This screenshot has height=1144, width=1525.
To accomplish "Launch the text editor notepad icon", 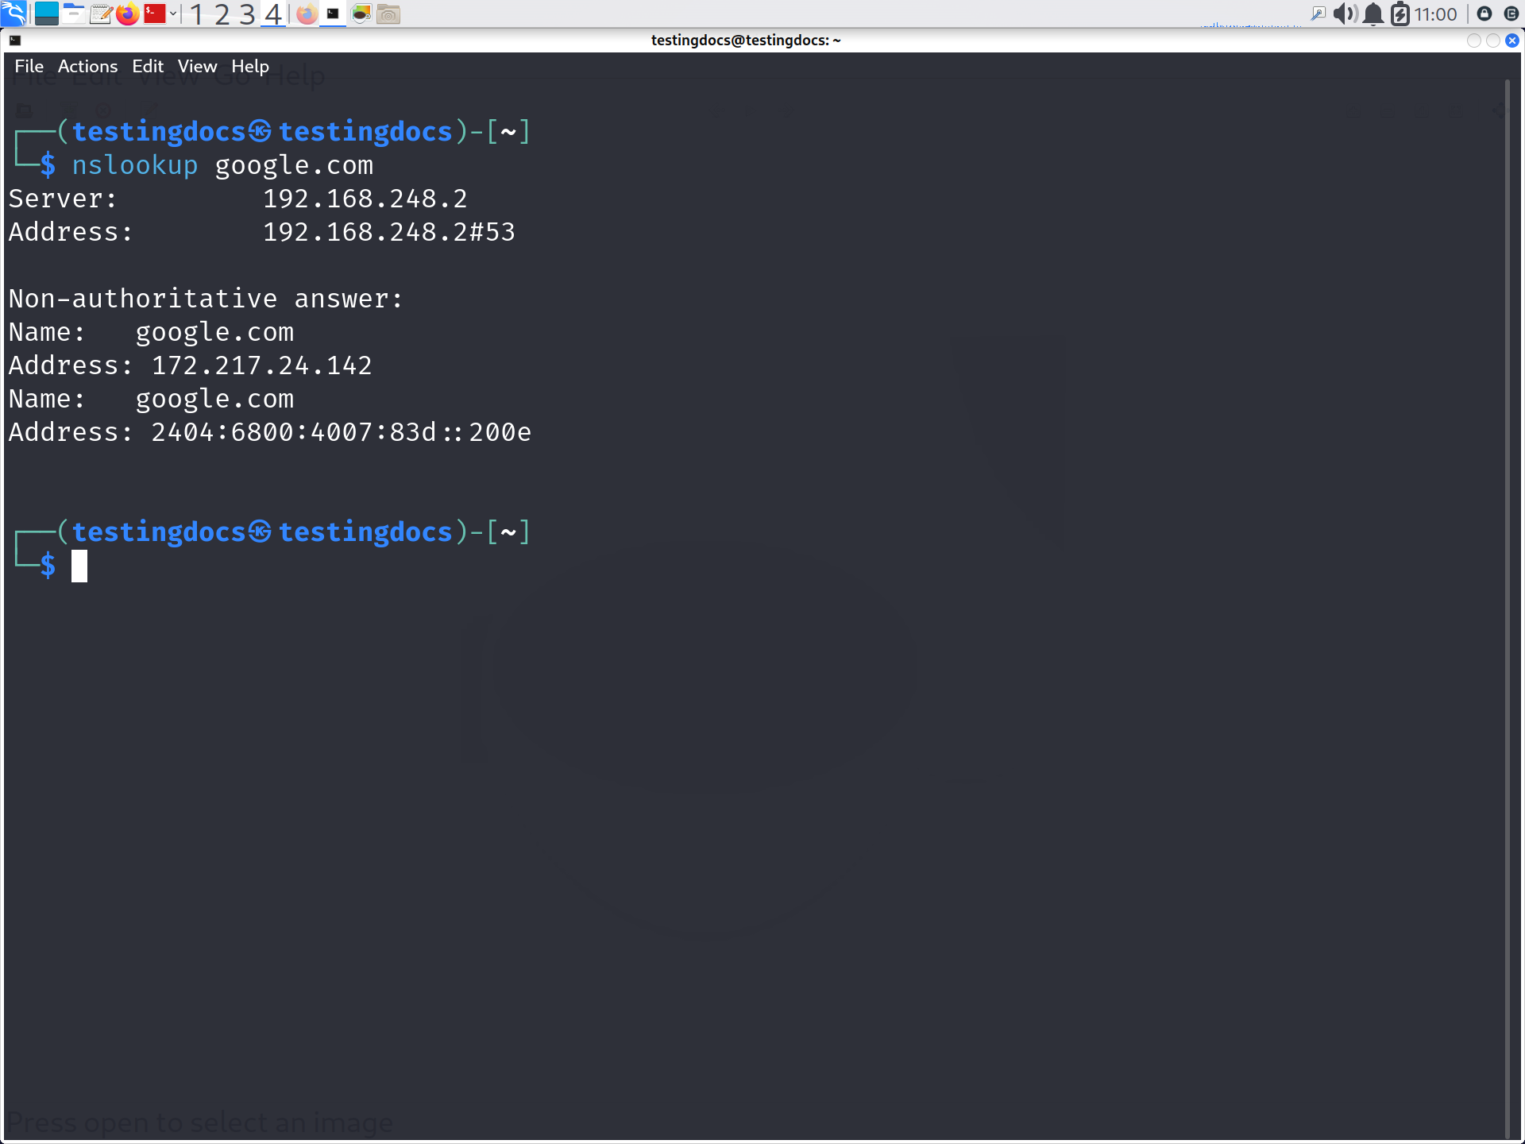I will 101,14.
